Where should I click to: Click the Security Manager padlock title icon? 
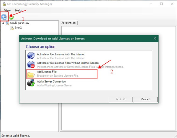click(x=4, y=4)
